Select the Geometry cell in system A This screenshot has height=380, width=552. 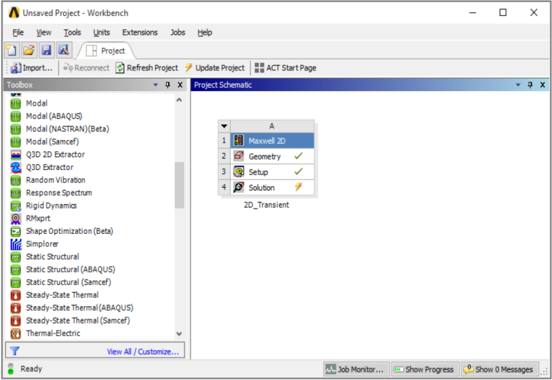tap(272, 156)
